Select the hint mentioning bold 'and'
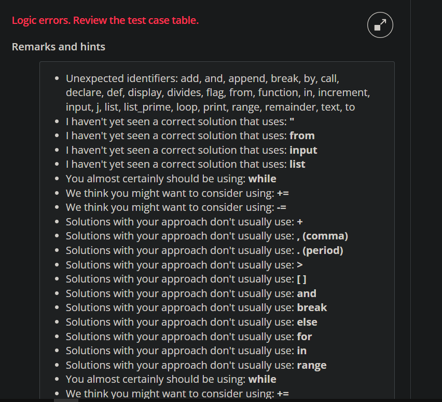Screen dimensions: 442x402 pos(191,293)
